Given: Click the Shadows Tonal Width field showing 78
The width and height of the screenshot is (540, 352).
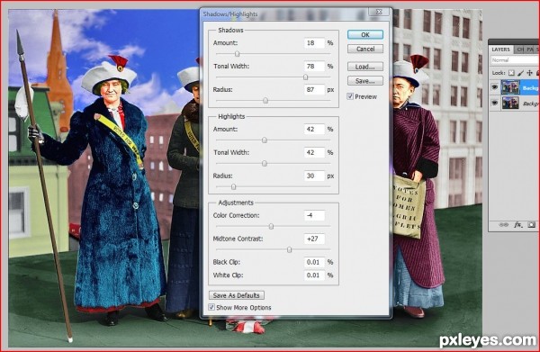Looking at the screenshot, I should pos(314,66).
